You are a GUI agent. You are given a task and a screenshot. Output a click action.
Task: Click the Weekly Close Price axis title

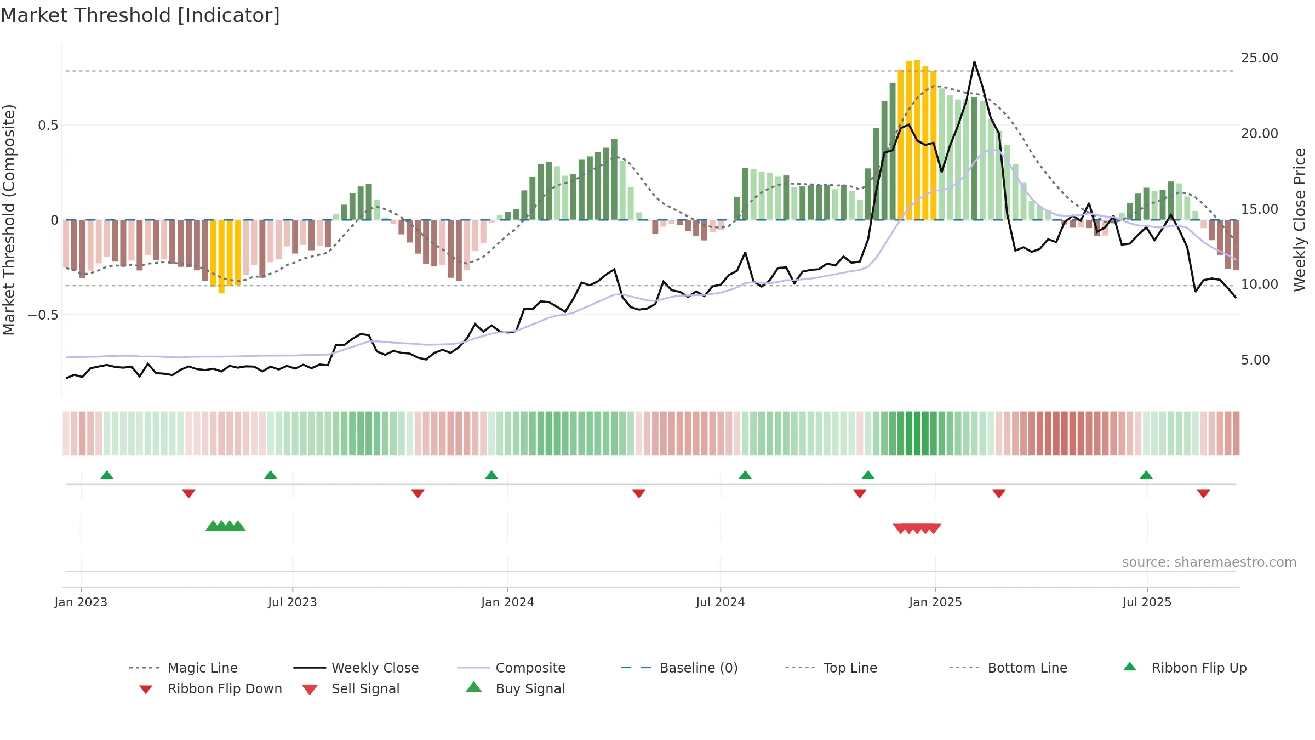(x=1300, y=220)
